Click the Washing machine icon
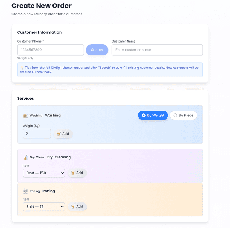Screen dimensions: 230x228 25,116
